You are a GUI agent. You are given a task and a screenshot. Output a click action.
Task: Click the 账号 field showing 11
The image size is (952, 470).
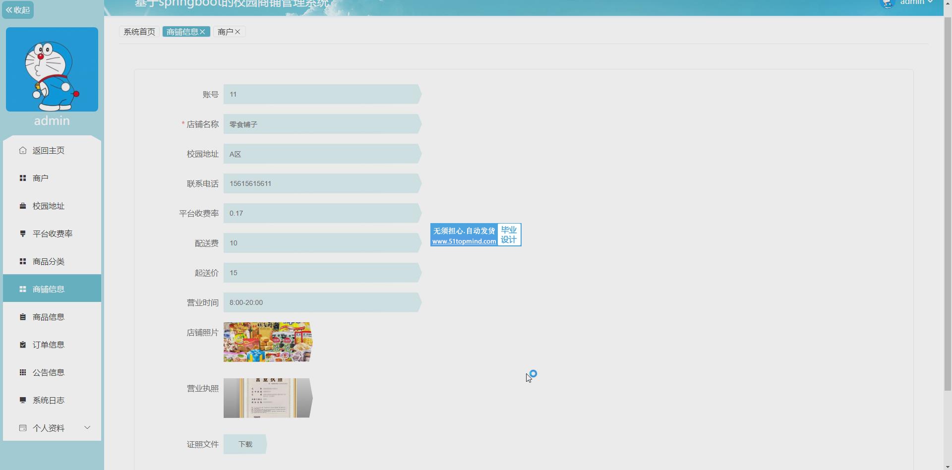point(322,94)
